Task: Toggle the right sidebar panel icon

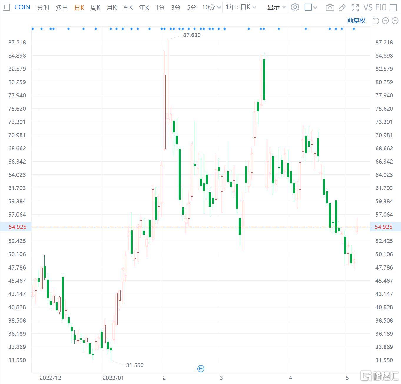Action: (x=393, y=8)
